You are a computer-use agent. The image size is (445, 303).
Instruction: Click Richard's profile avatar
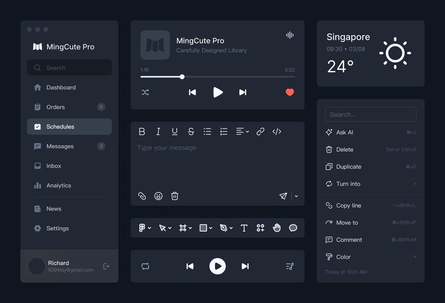coord(37,266)
